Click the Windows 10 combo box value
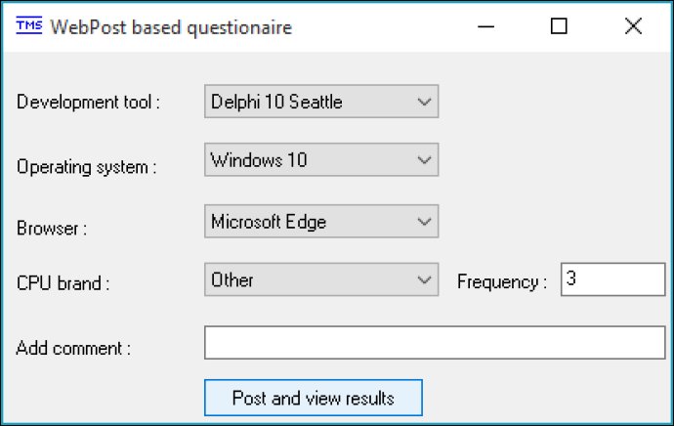This screenshot has height=426, width=674. (259, 160)
